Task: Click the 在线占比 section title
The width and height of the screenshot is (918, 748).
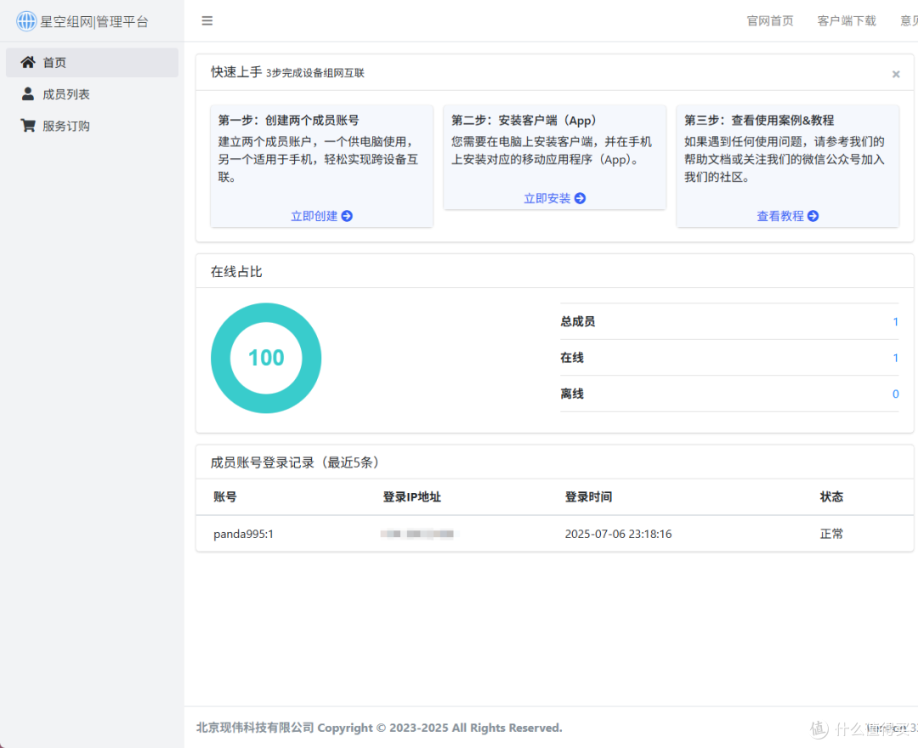Action: coord(236,271)
